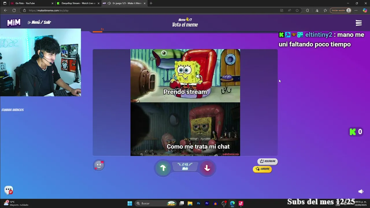Launch Premiere Pro from taskbar
The width and height of the screenshot is (370, 208).
(x=207, y=203)
